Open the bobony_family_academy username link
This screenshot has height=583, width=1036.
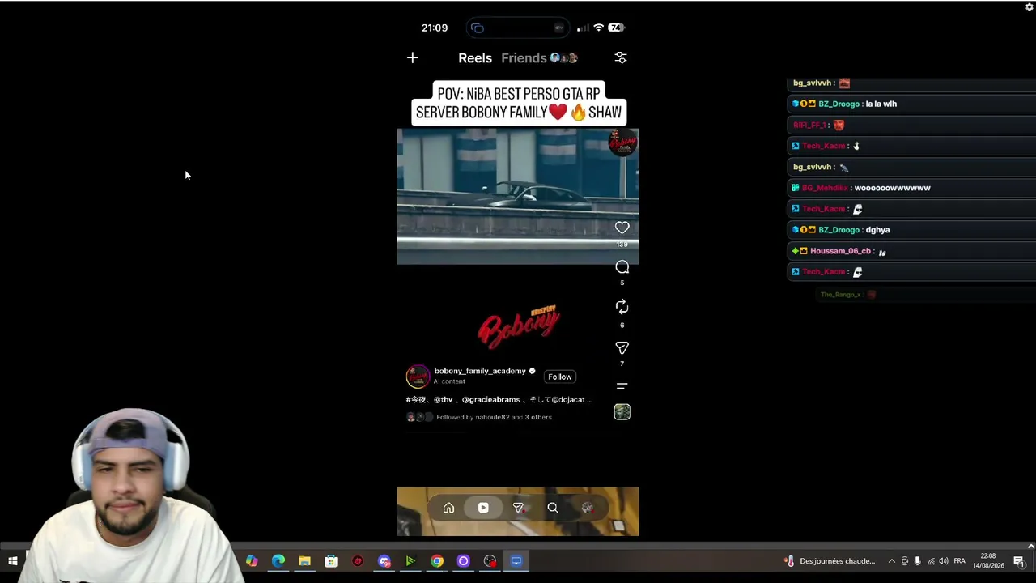pyautogui.click(x=480, y=371)
